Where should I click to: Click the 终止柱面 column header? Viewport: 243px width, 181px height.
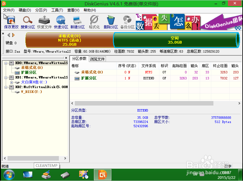220,66
